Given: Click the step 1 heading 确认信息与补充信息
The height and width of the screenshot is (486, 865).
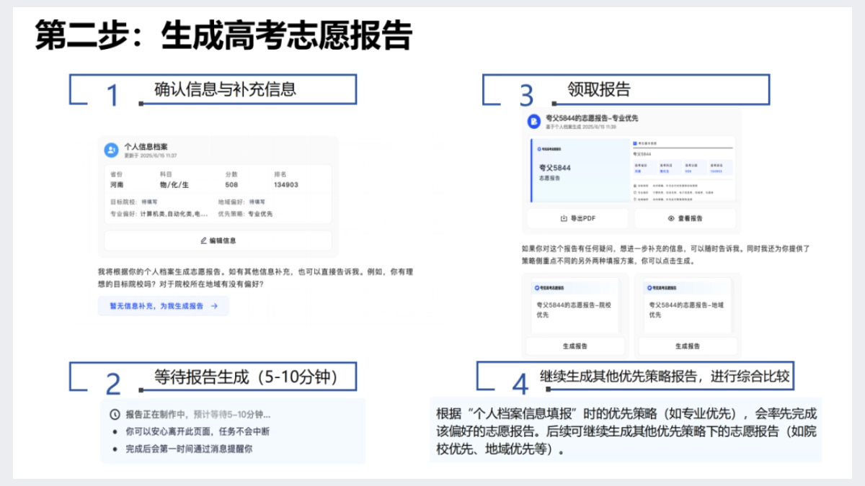Looking at the screenshot, I should click(x=225, y=89).
